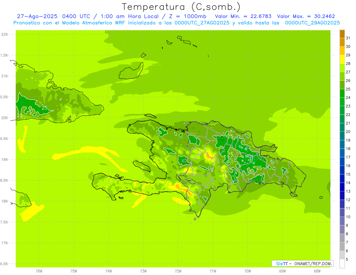The image size is (356, 275).
Task: Click the 75W longitude label
Action: [74, 271]
